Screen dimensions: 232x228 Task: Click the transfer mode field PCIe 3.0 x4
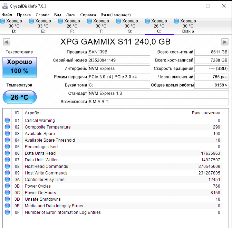pyautogui.click(x=119, y=77)
